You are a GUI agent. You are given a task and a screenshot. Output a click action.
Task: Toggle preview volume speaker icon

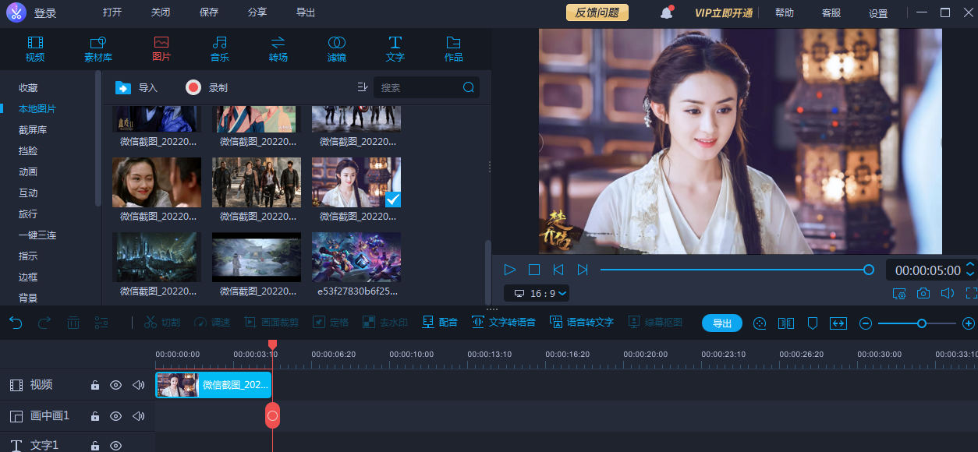tap(948, 294)
